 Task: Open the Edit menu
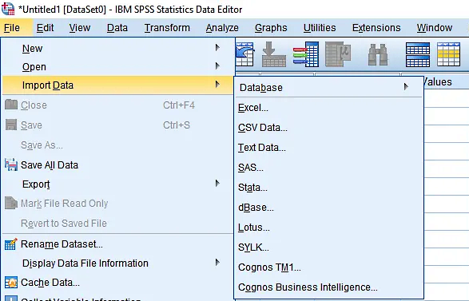point(46,28)
